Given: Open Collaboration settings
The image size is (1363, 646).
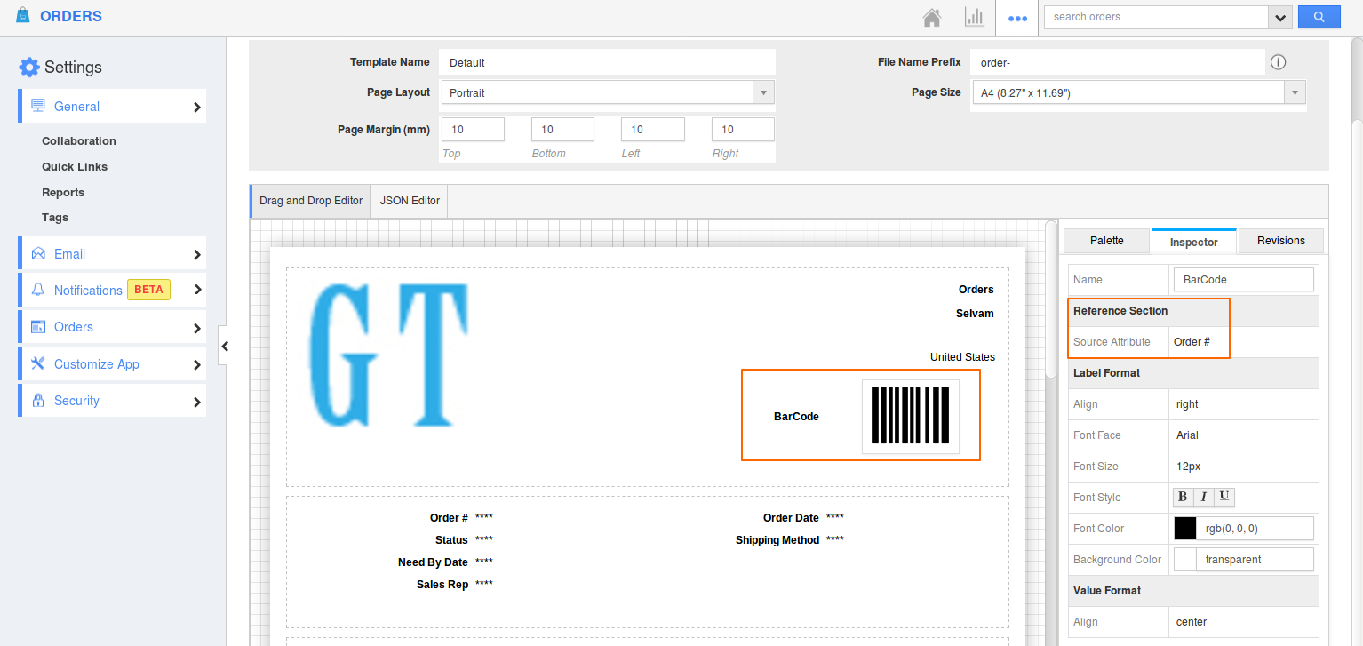Looking at the screenshot, I should (79, 140).
